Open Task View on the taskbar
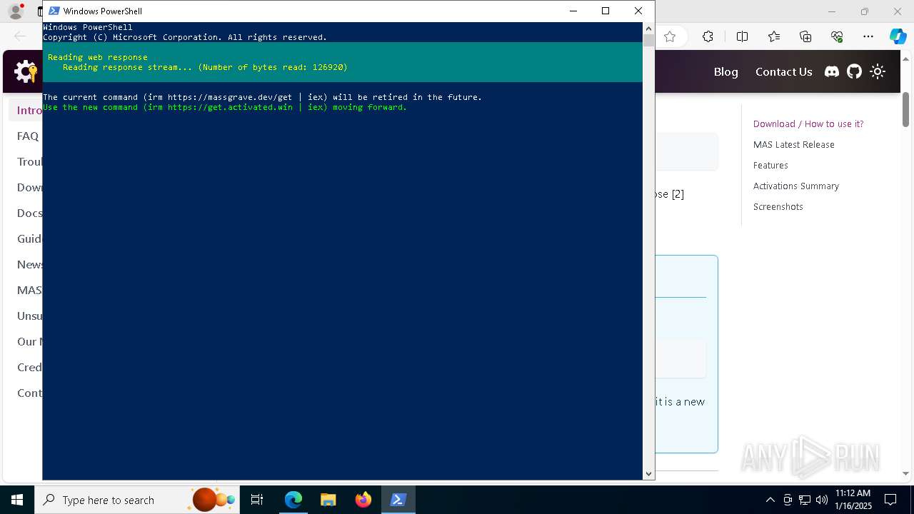914x514 pixels. pos(257,500)
